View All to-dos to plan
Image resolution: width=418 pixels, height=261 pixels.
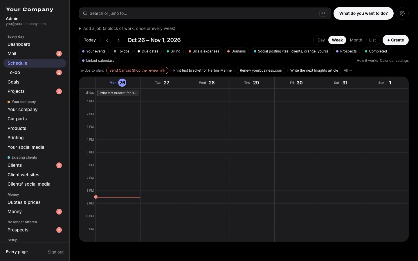pyautogui.click(x=348, y=70)
